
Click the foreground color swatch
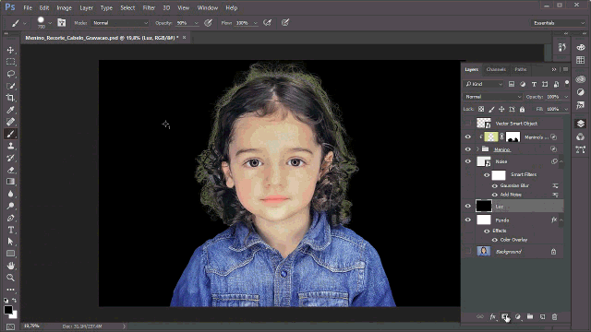(x=8, y=310)
